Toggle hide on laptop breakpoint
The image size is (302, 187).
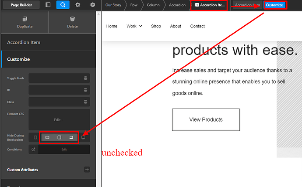point(71,137)
